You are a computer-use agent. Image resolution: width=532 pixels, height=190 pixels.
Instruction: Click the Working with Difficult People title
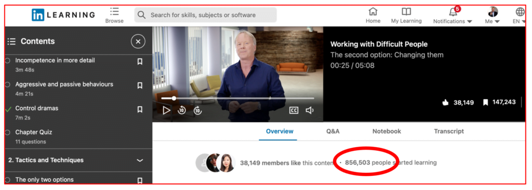(x=379, y=45)
